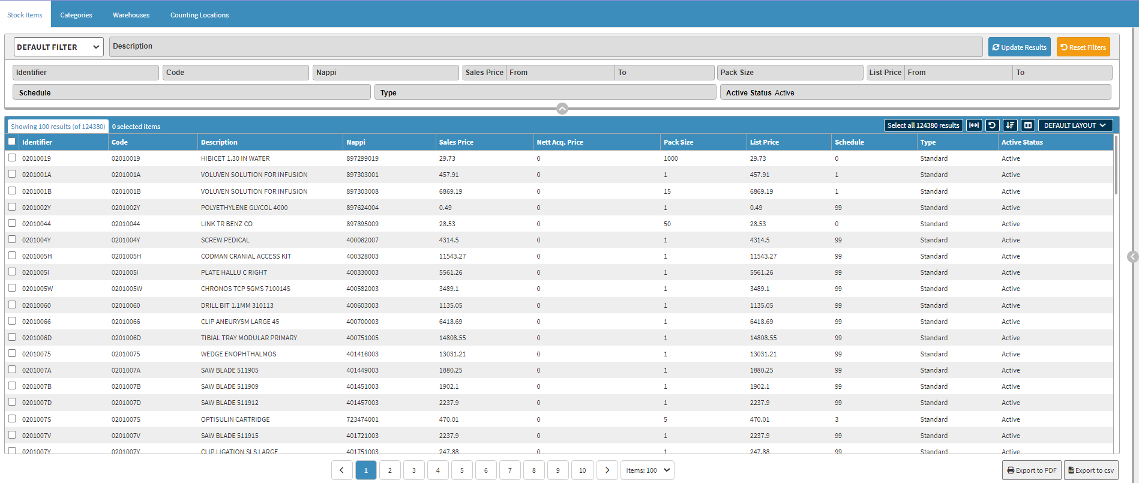Go to the next page arrow
Viewport: 1139px width, 483px height.
click(x=607, y=470)
